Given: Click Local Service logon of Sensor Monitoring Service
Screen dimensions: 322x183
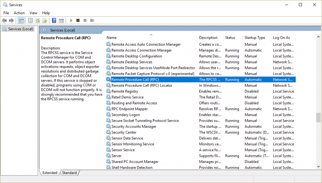Looking at the screenshot, I should 283,144.
